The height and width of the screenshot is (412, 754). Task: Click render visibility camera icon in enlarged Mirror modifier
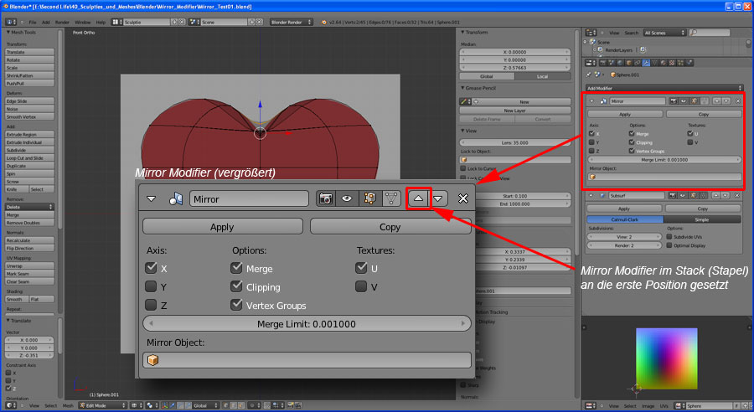(325, 198)
